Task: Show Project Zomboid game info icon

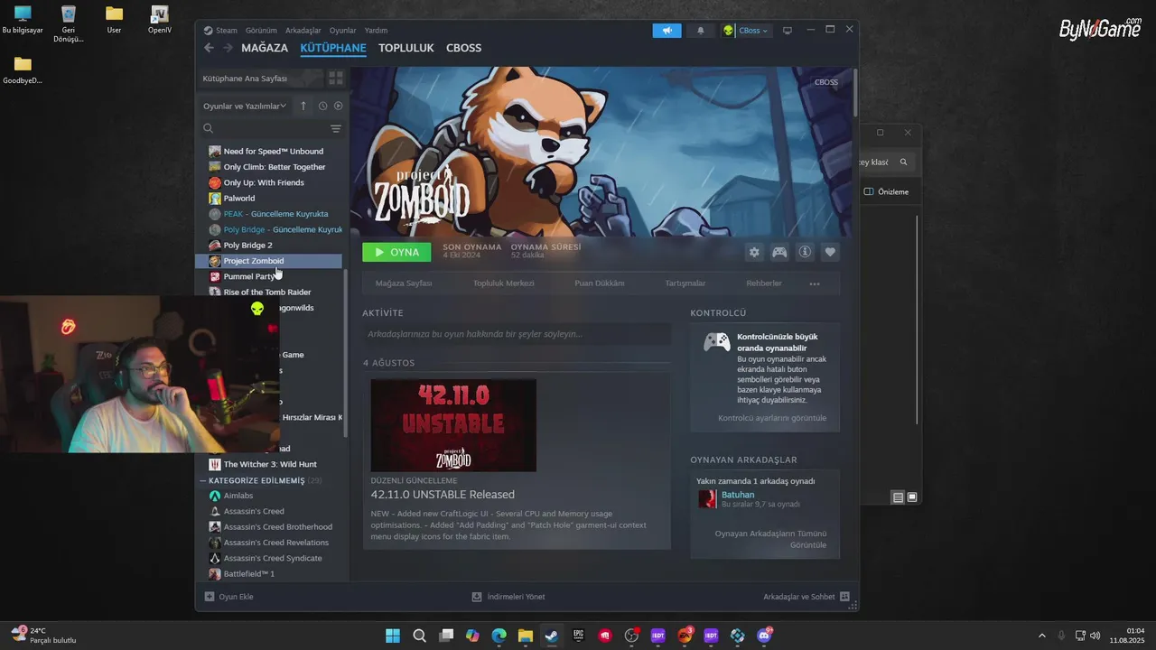Action: (805, 252)
